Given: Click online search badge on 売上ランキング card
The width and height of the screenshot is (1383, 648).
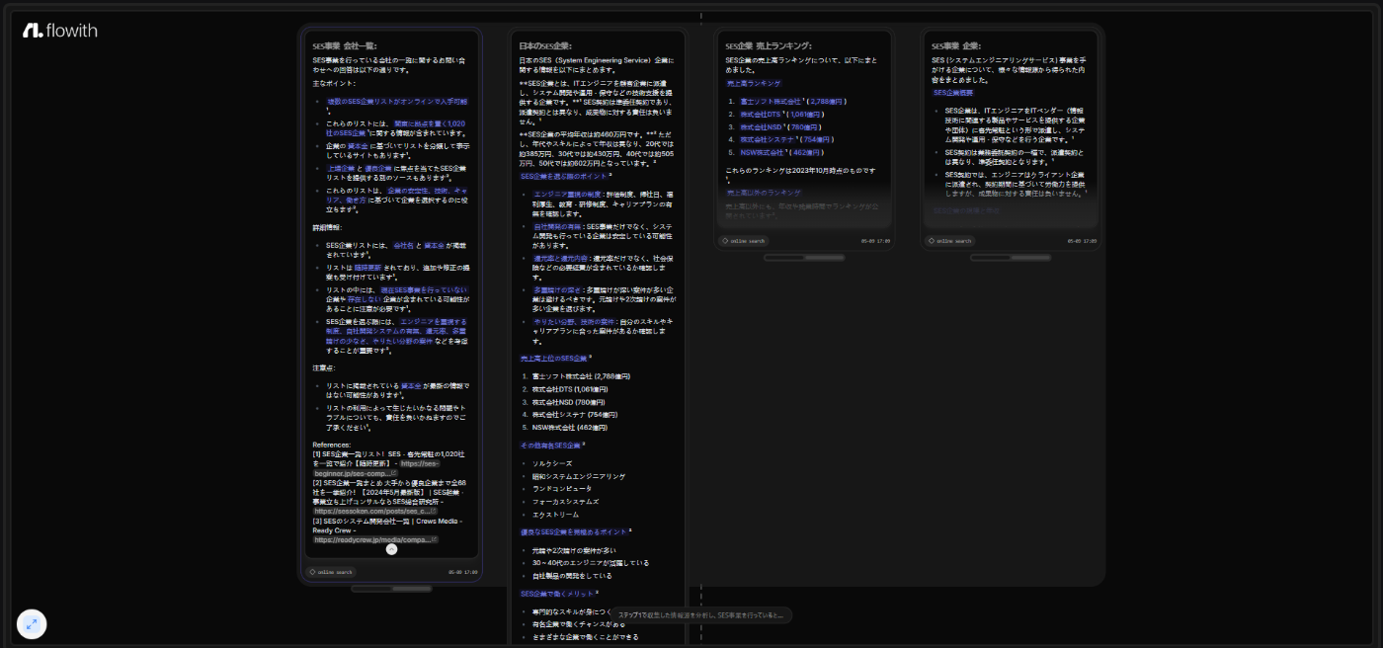Looking at the screenshot, I should pos(743,240).
